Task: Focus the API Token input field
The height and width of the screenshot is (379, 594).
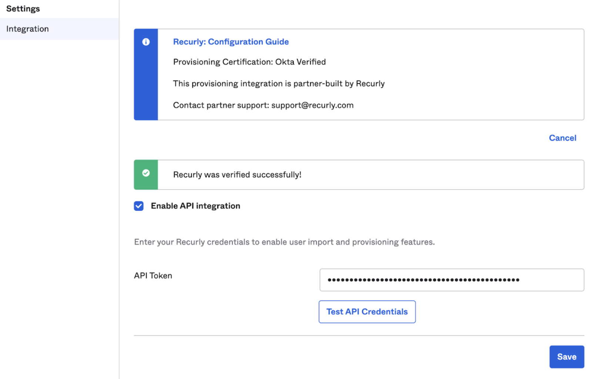Action: click(x=452, y=280)
